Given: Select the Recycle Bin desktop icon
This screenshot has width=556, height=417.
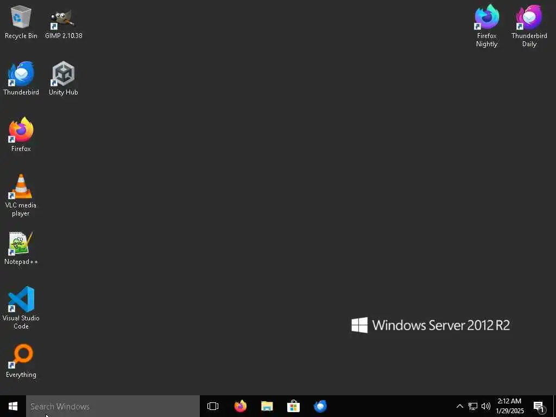Looking at the screenshot, I should 21,22.
